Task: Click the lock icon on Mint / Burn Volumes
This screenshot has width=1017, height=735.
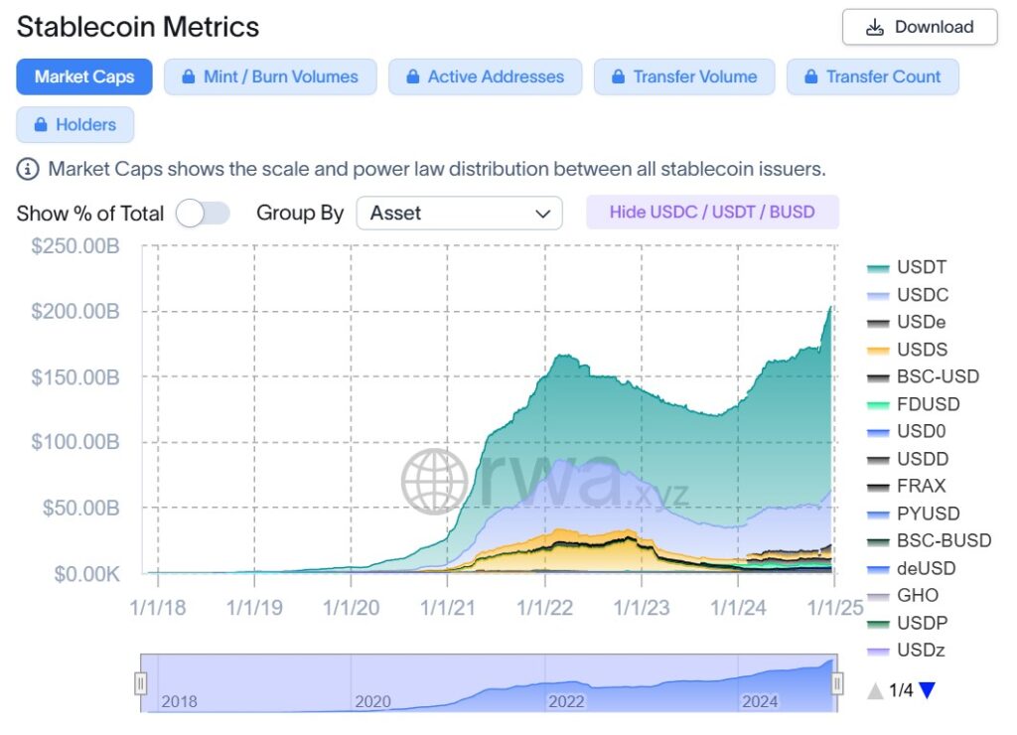Action: [x=186, y=77]
